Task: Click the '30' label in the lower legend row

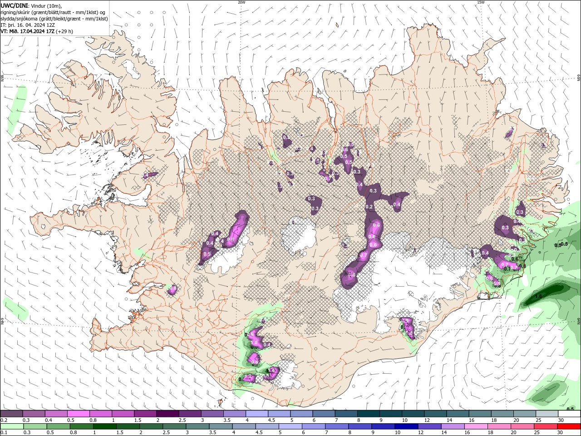Action: (561, 433)
